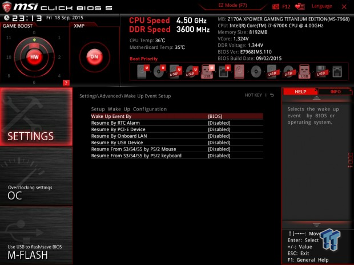Image resolution: width=354 pixels, height=265 pixels.
Task: Click the MSI dragon shield logo
Action: (7, 7)
